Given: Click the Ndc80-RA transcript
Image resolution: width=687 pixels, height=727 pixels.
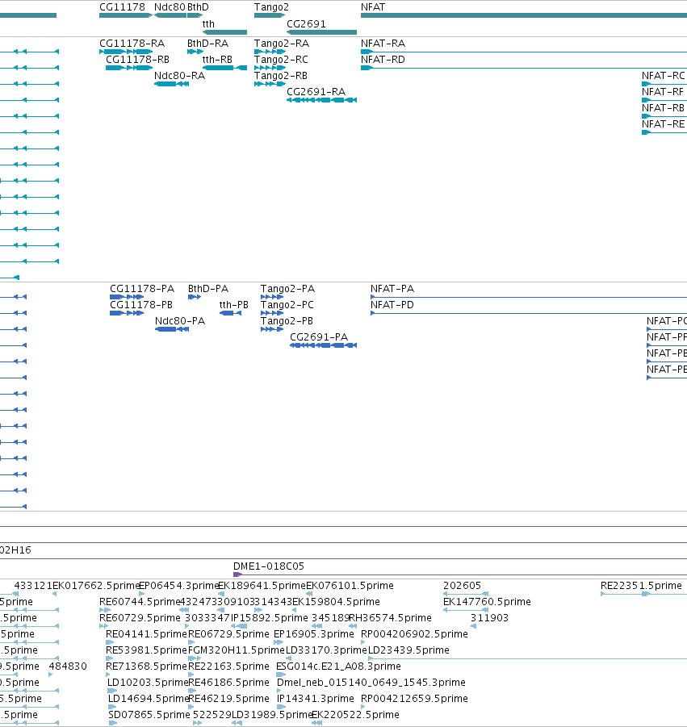Looking at the screenshot, I should [x=171, y=84].
